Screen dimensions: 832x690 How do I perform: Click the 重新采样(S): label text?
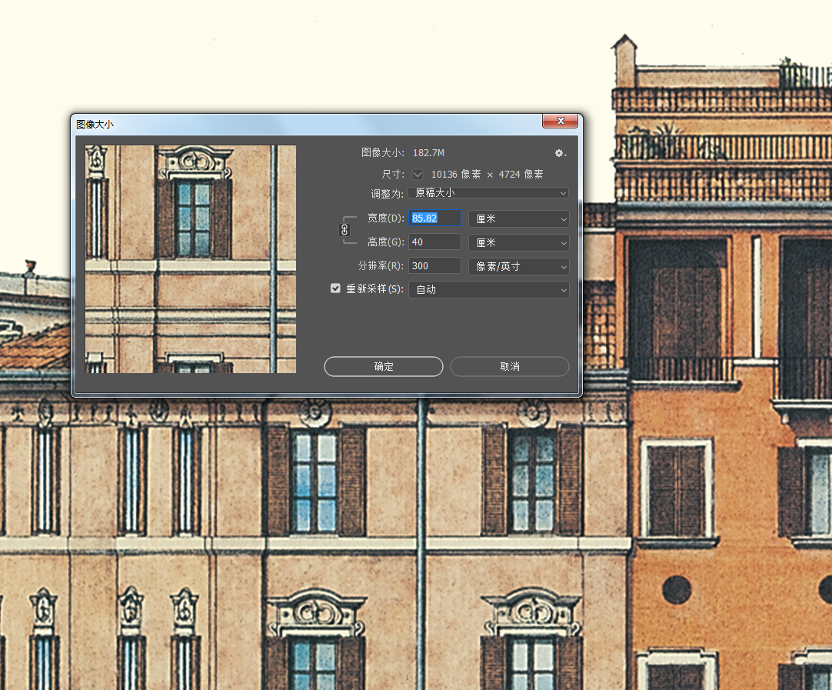[x=374, y=288]
